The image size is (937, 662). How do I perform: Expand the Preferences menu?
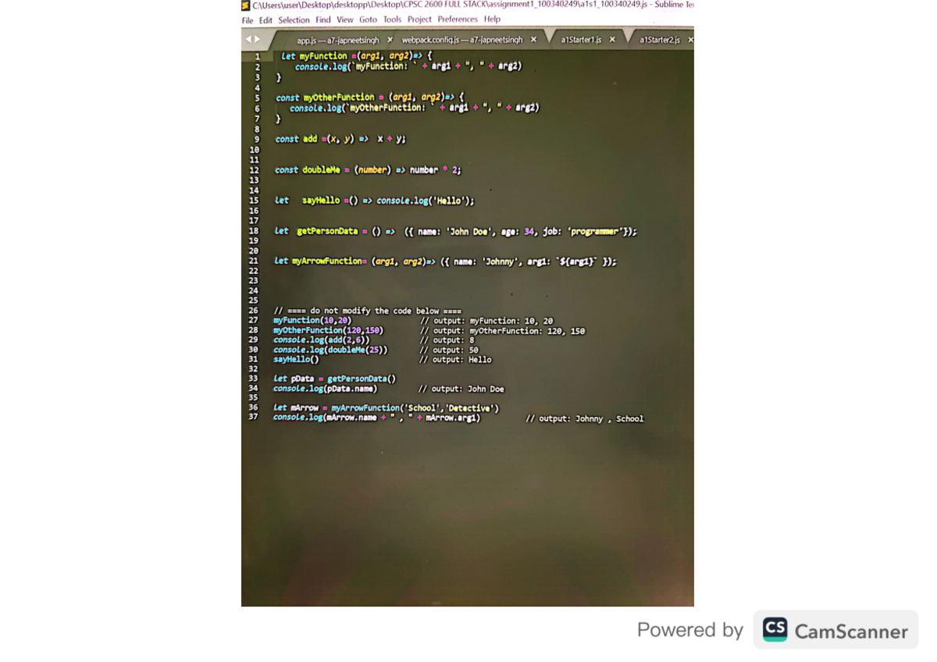458,20
